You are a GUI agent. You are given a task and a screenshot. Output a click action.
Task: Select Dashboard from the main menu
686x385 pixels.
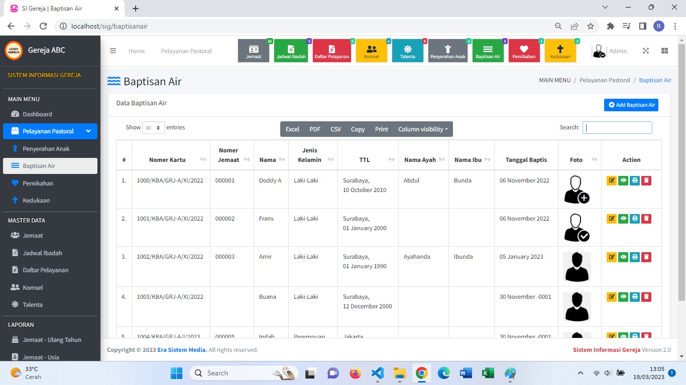37,114
